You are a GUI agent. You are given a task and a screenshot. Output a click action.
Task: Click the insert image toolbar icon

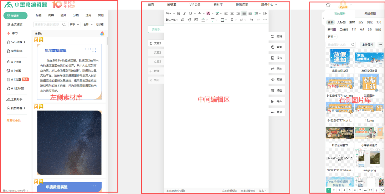(x=196, y=20)
